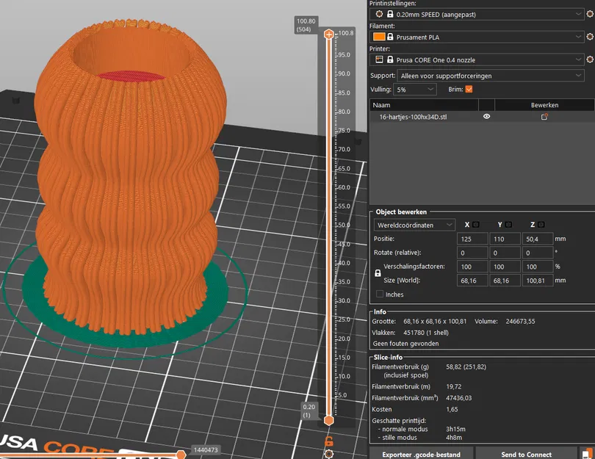The width and height of the screenshot is (595, 459).
Task: Expand the Support dropdown
Action: click(x=491, y=75)
